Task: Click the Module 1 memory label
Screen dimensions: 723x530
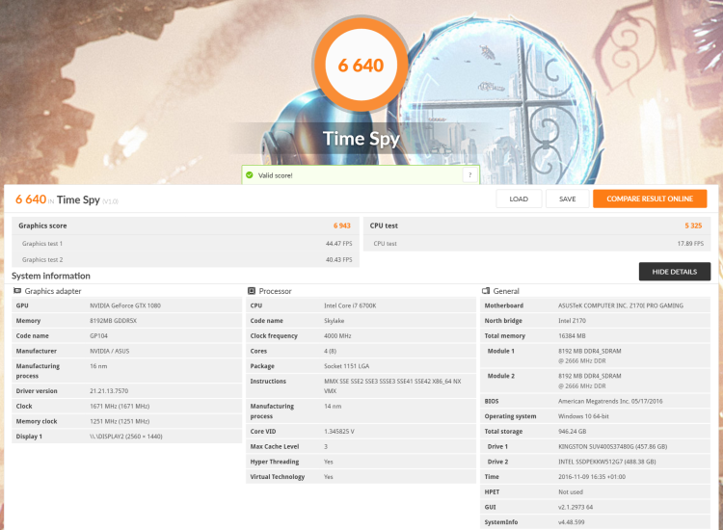Action: (500, 351)
